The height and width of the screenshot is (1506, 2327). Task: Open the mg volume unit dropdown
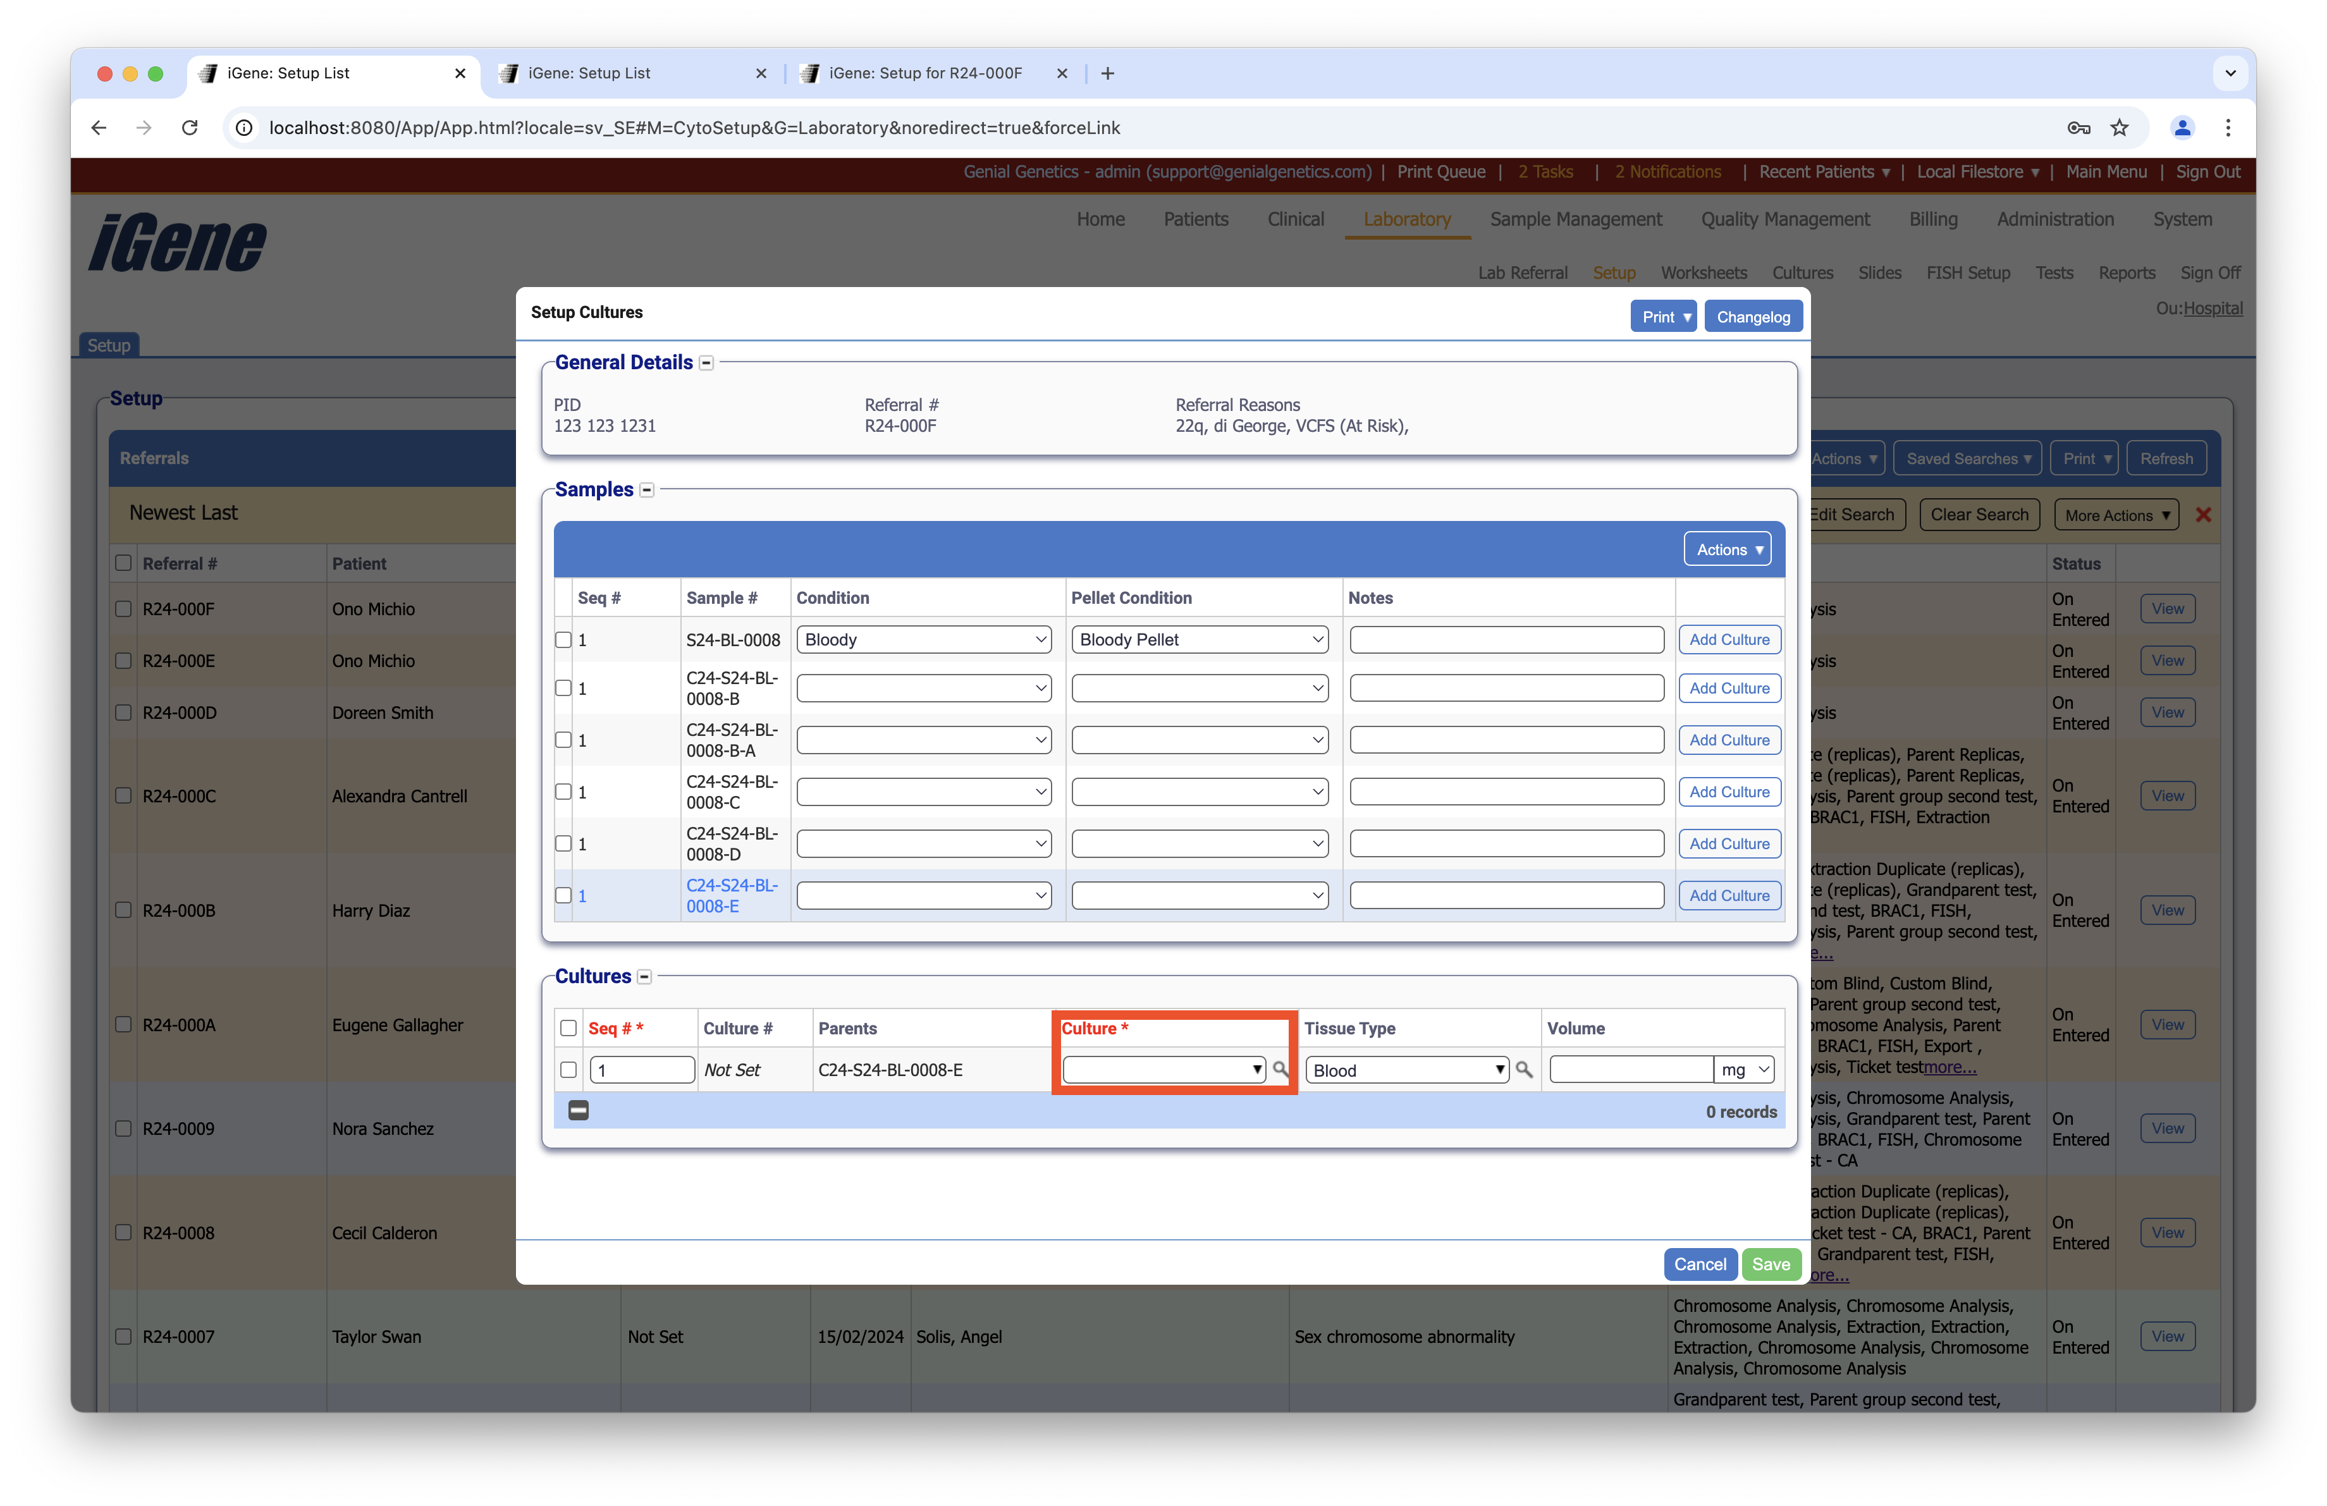1745,1070
